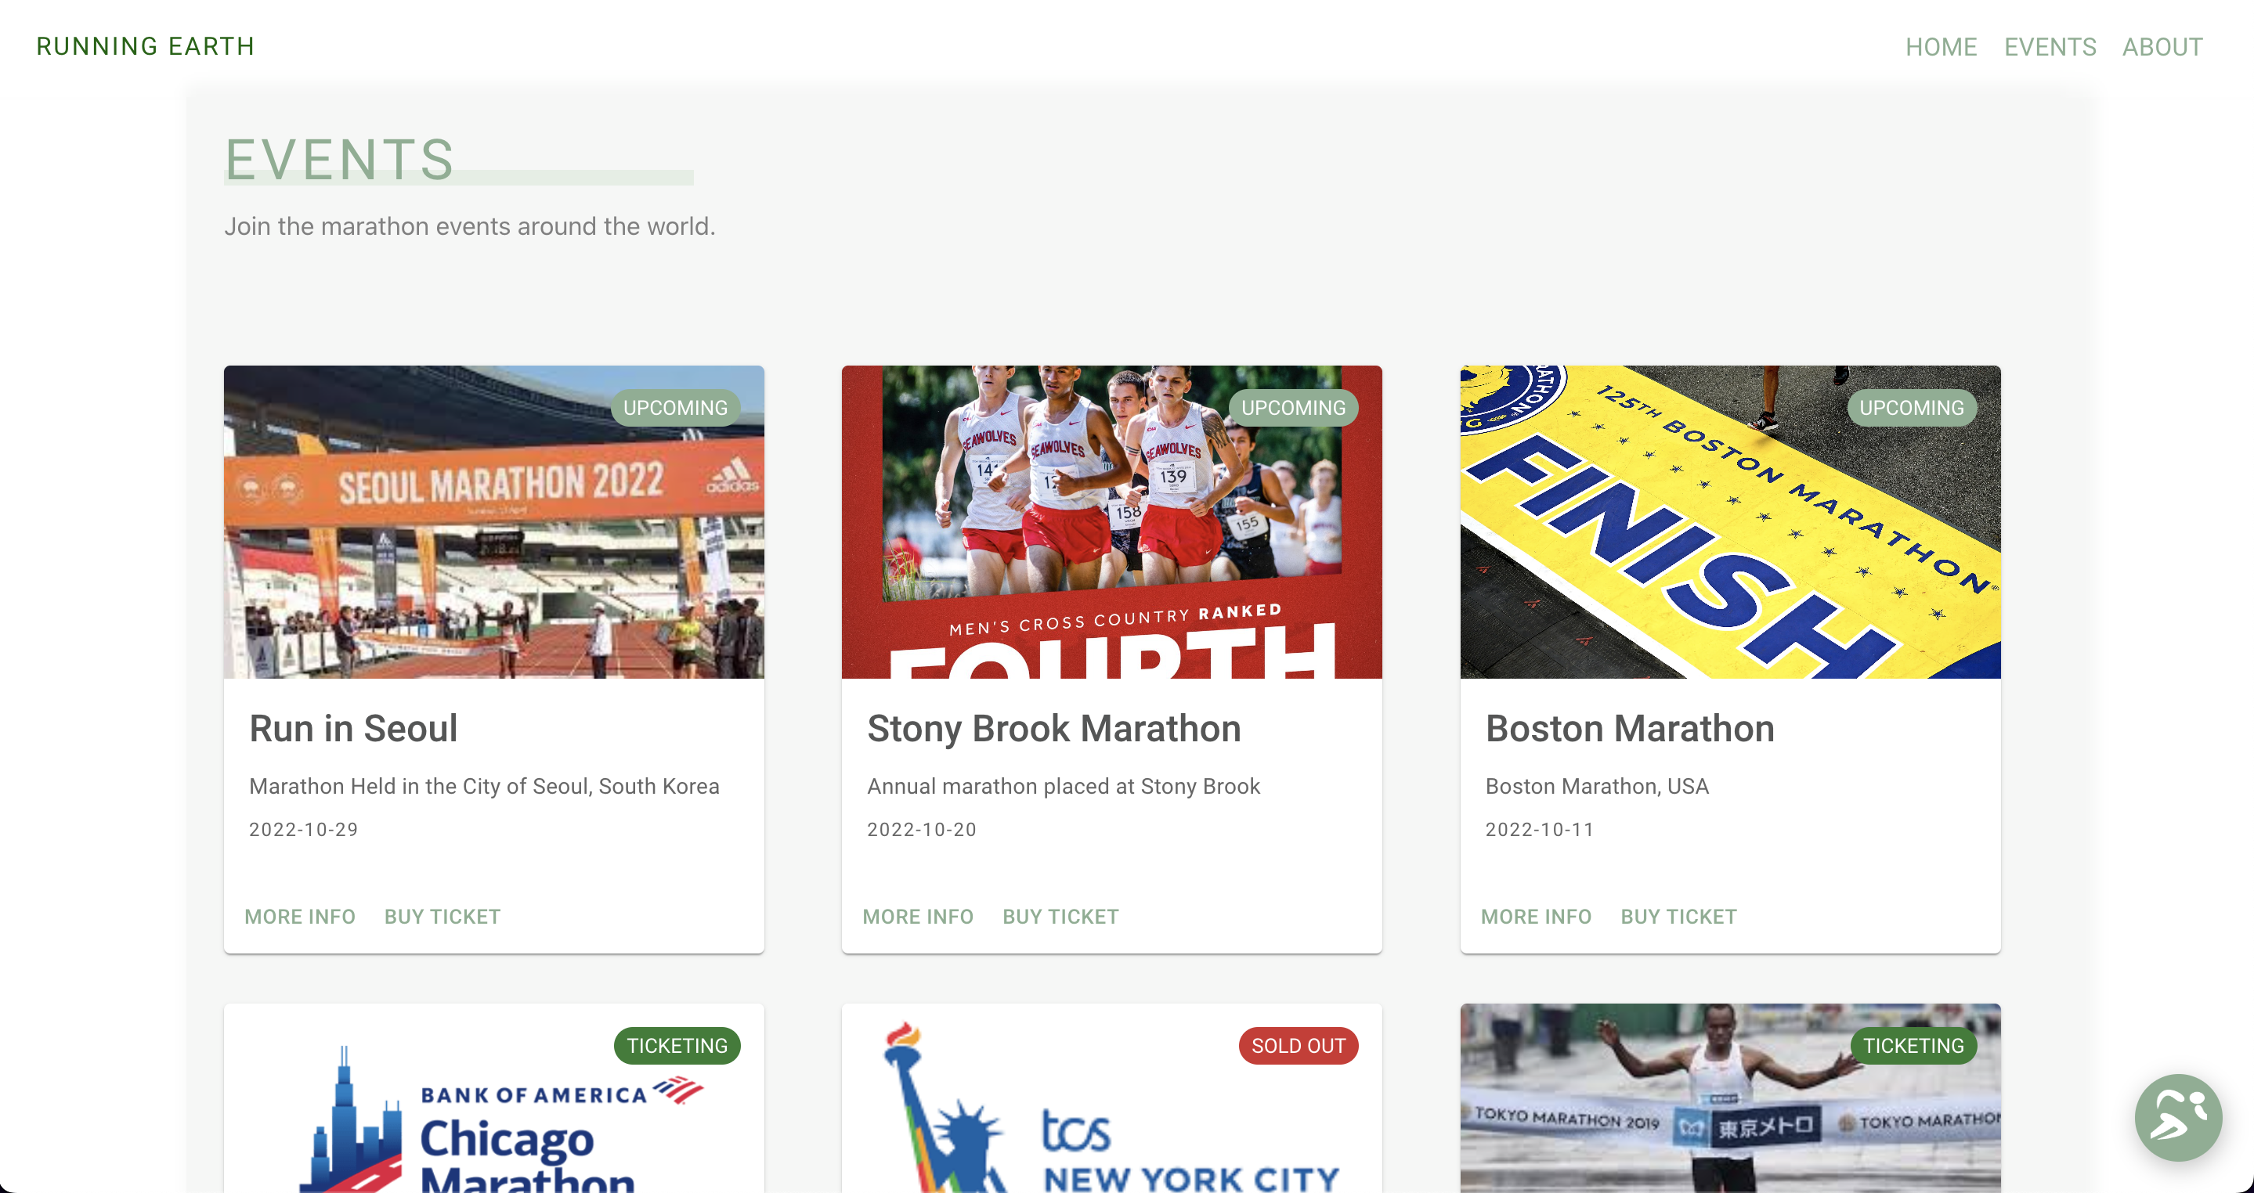2254x1193 pixels.
Task: Click TICKETING badge on Chicago Marathon card
Action: (677, 1045)
